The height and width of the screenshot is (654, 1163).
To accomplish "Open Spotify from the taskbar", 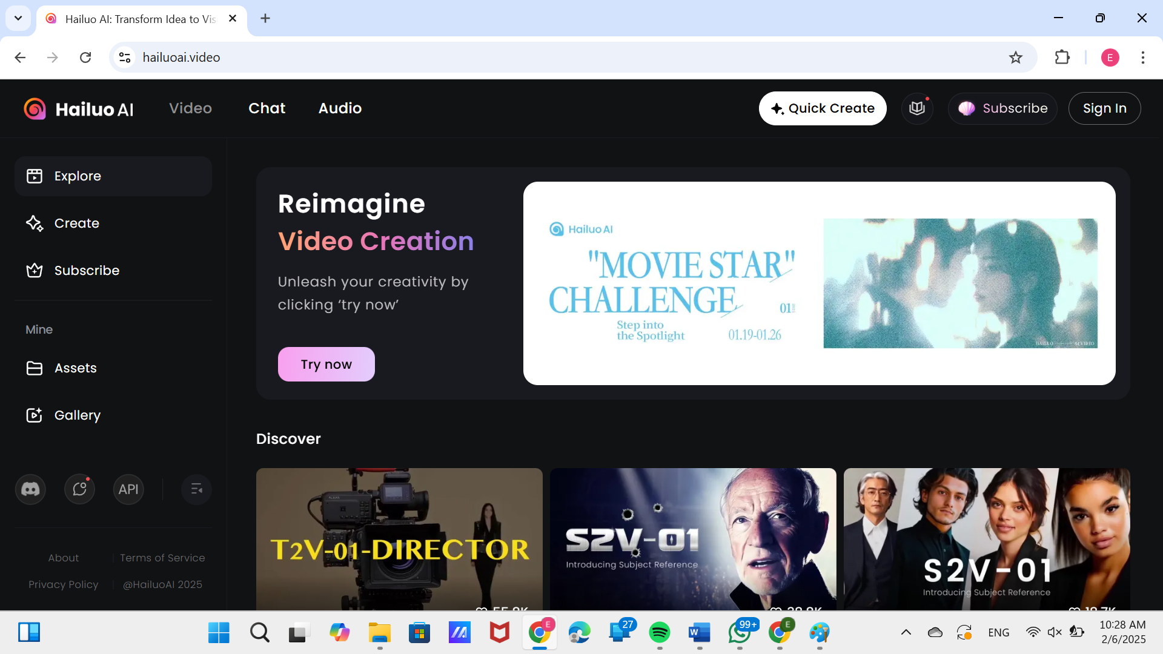I will click(659, 633).
